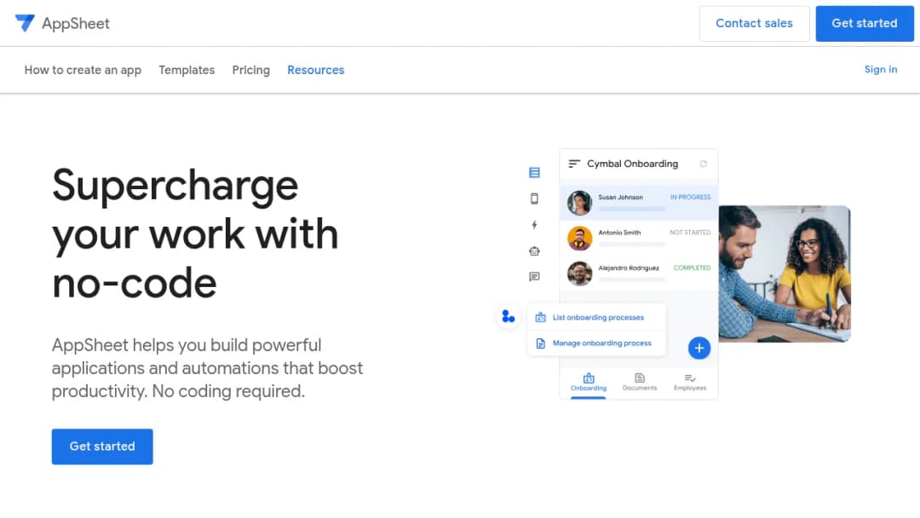The height and width of the screenshot is (518, 920).
Task: Click the AppSheet logo icon
Action: pos(25,23)
